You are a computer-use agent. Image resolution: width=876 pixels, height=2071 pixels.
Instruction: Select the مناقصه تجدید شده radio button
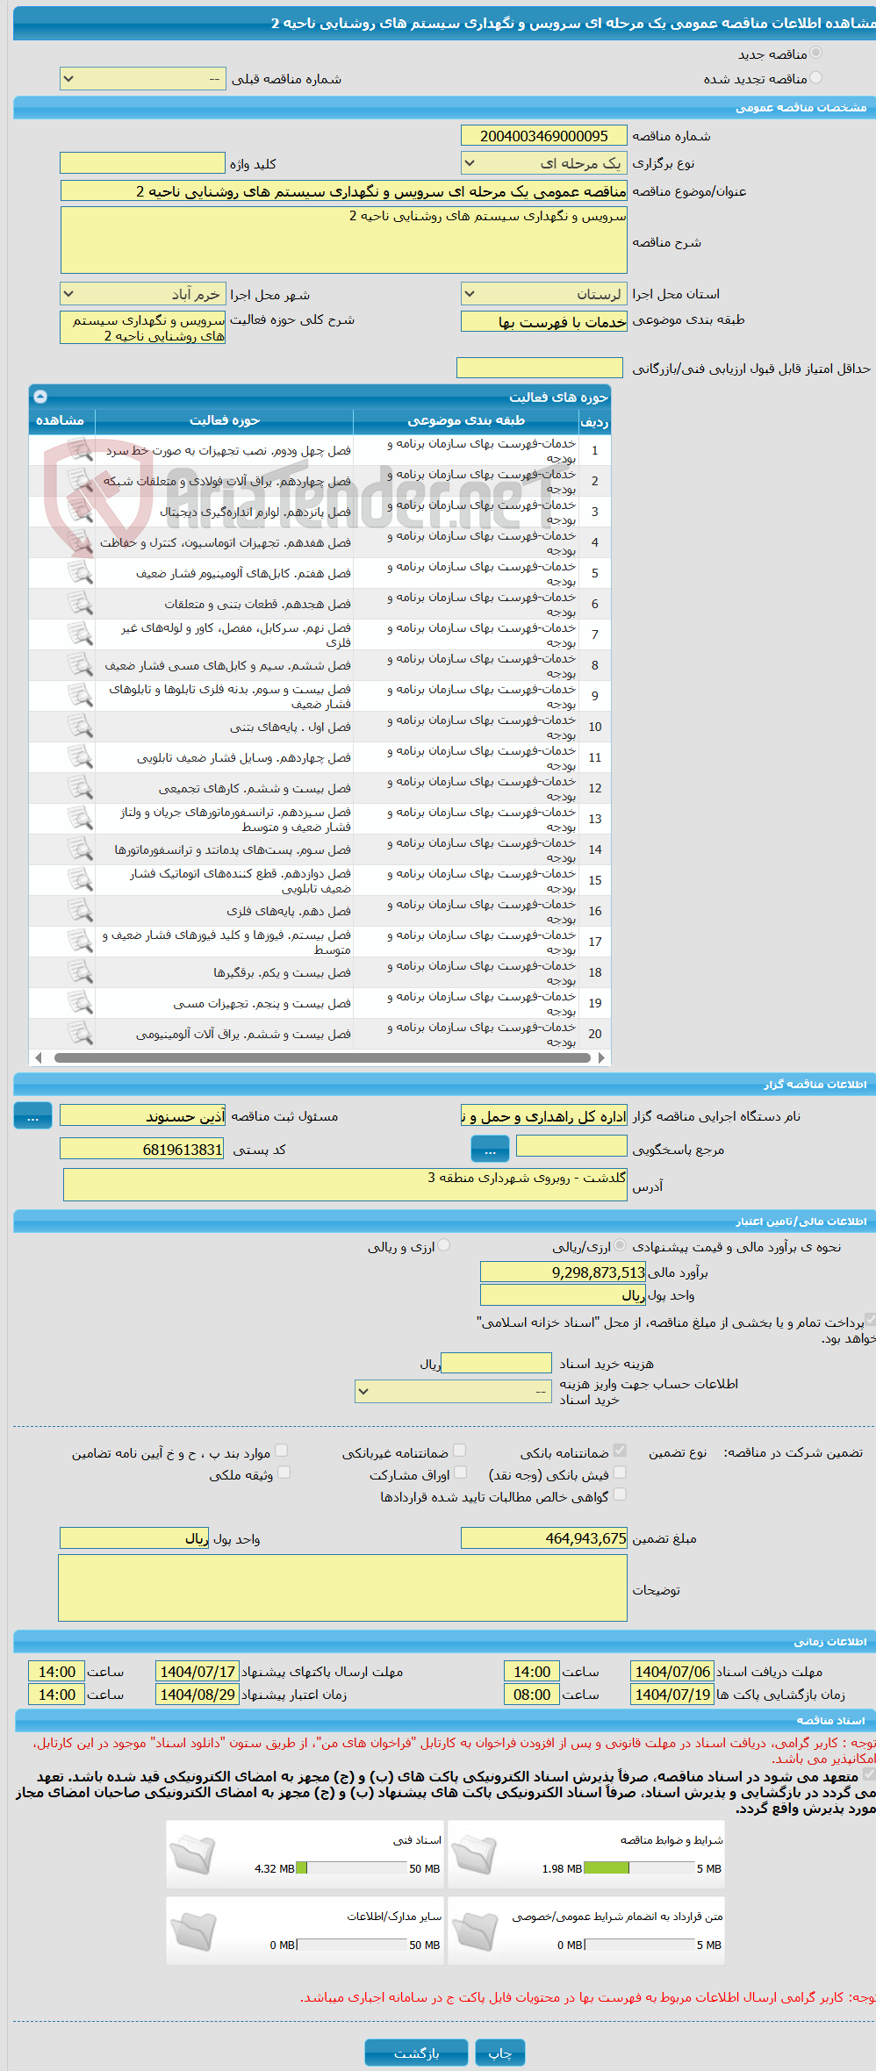(815, 77)
